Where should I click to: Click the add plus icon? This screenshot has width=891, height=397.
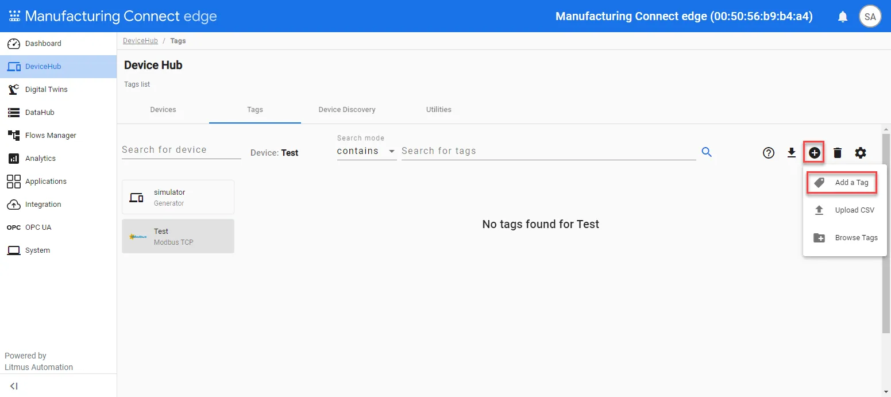pos(815,153)
